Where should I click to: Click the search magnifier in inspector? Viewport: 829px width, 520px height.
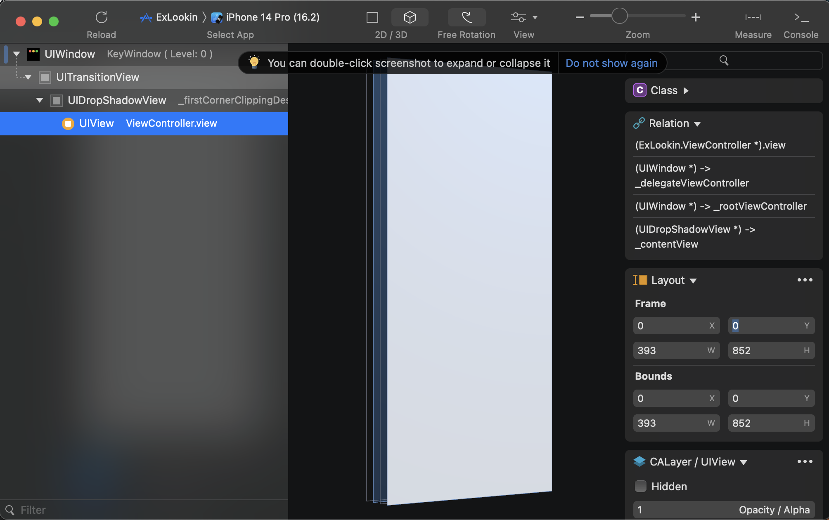click(724, 61)
